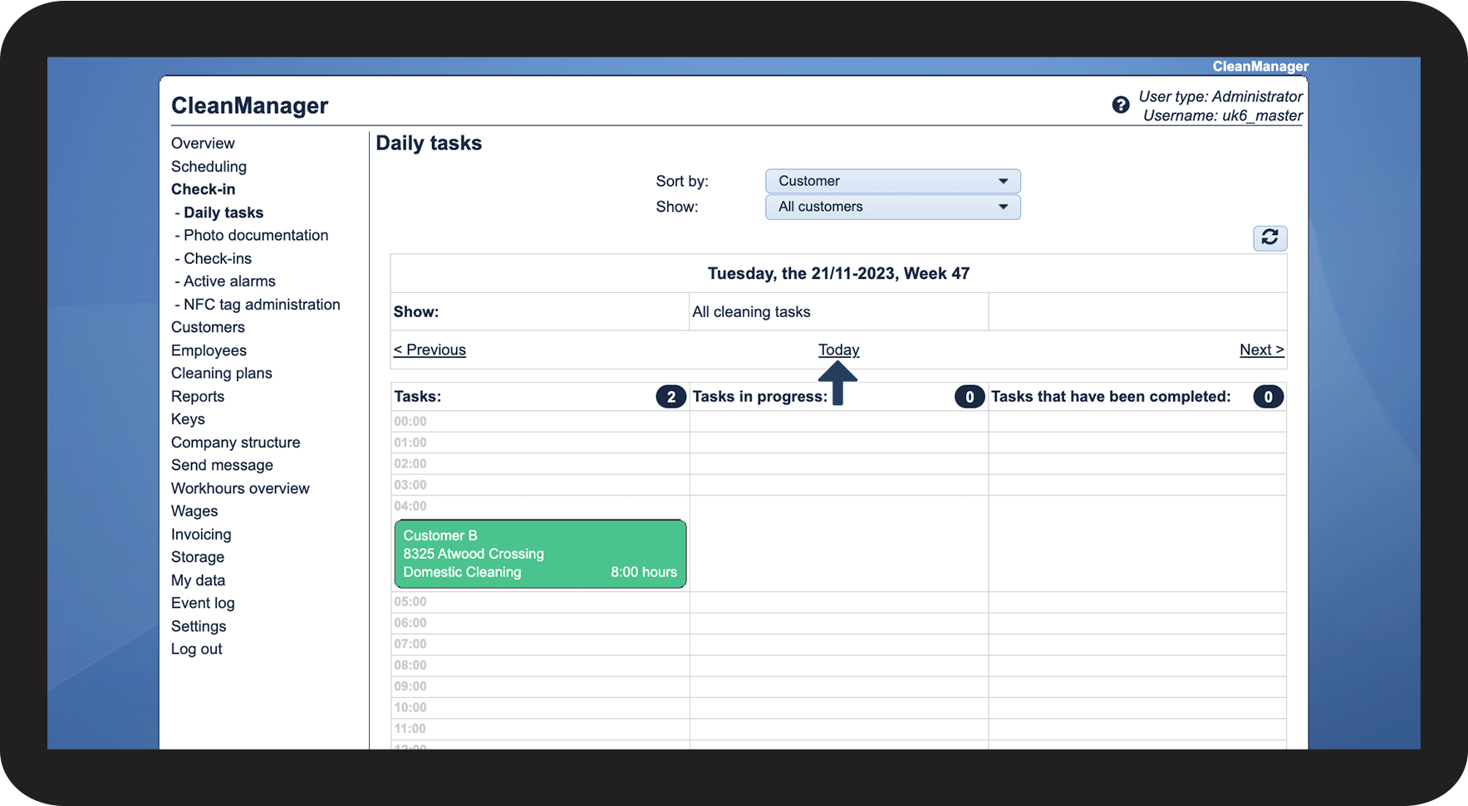Viewport: 1468px width, 806px height.
Task: Click the CleanManager logo title
Action: pyautogui.click(x=250, y=105)
